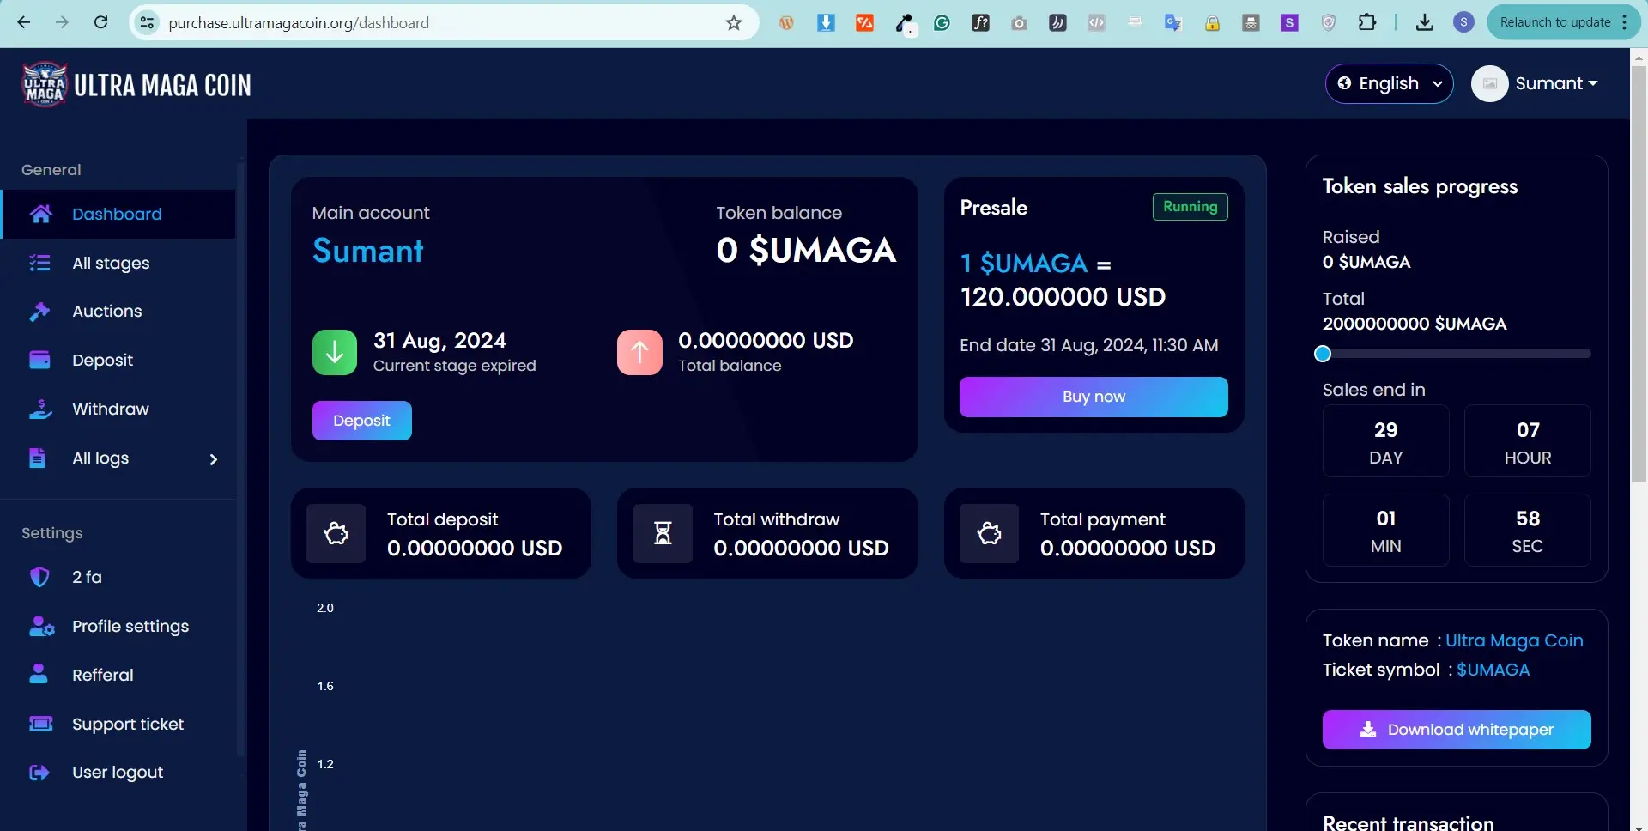Open Support ticket from the sidebar
Screen dimensions: 1648x831
(128, 725)
